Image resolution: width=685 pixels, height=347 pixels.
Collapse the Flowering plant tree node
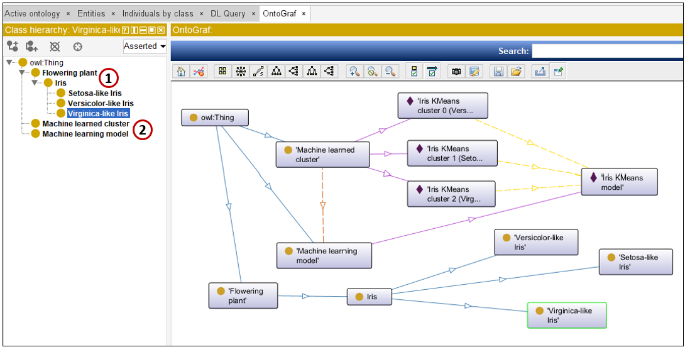pyautogui.click(x=22, y=72)
